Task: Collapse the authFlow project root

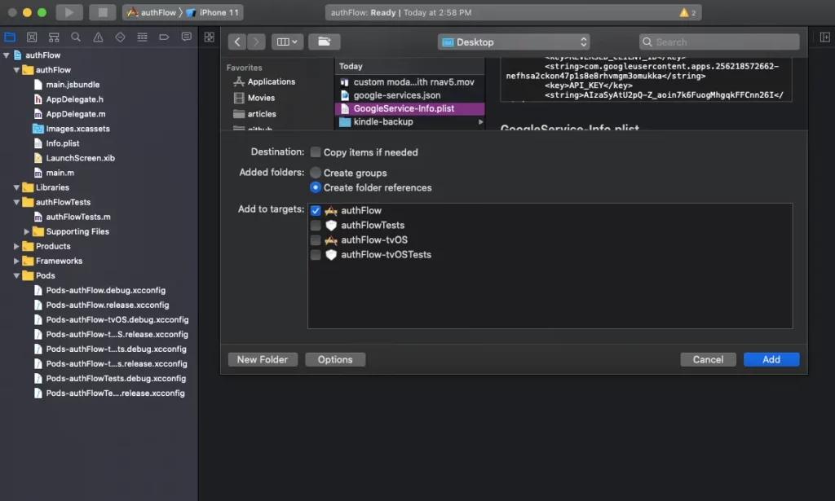Action: coord(7,55)
